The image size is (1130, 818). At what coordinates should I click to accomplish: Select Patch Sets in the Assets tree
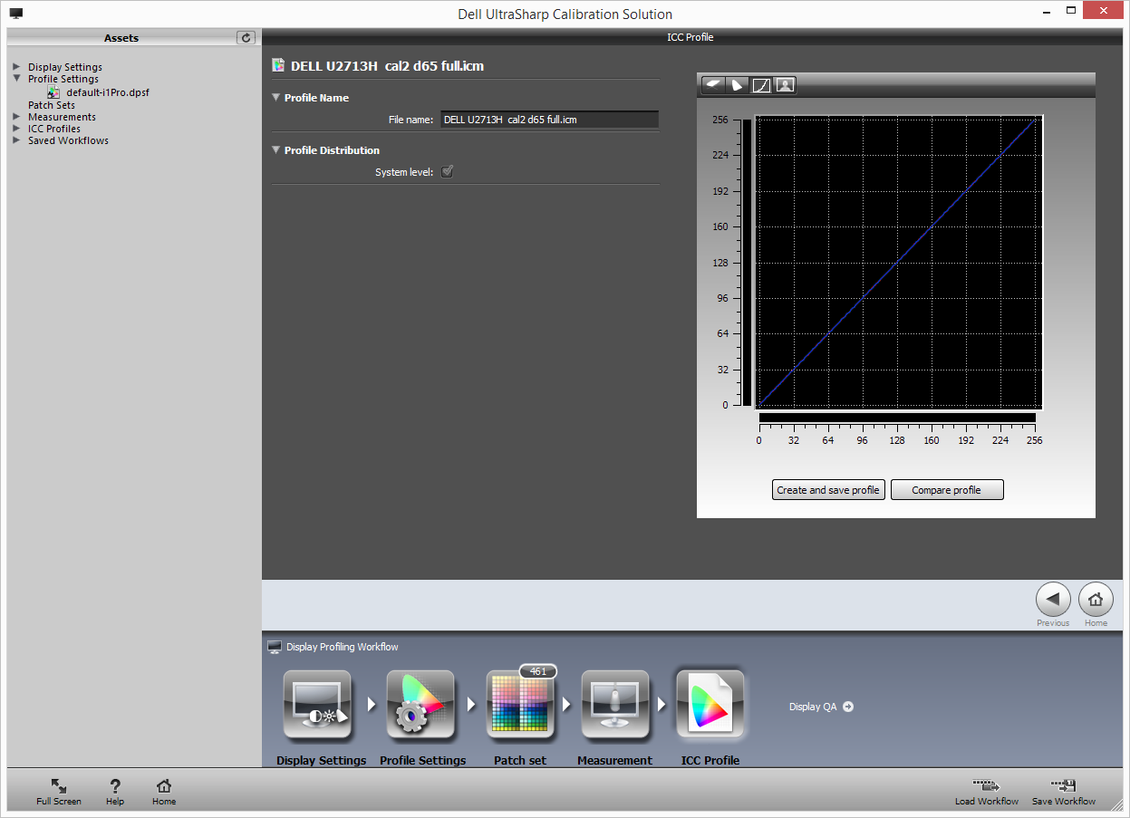(52, 105)
